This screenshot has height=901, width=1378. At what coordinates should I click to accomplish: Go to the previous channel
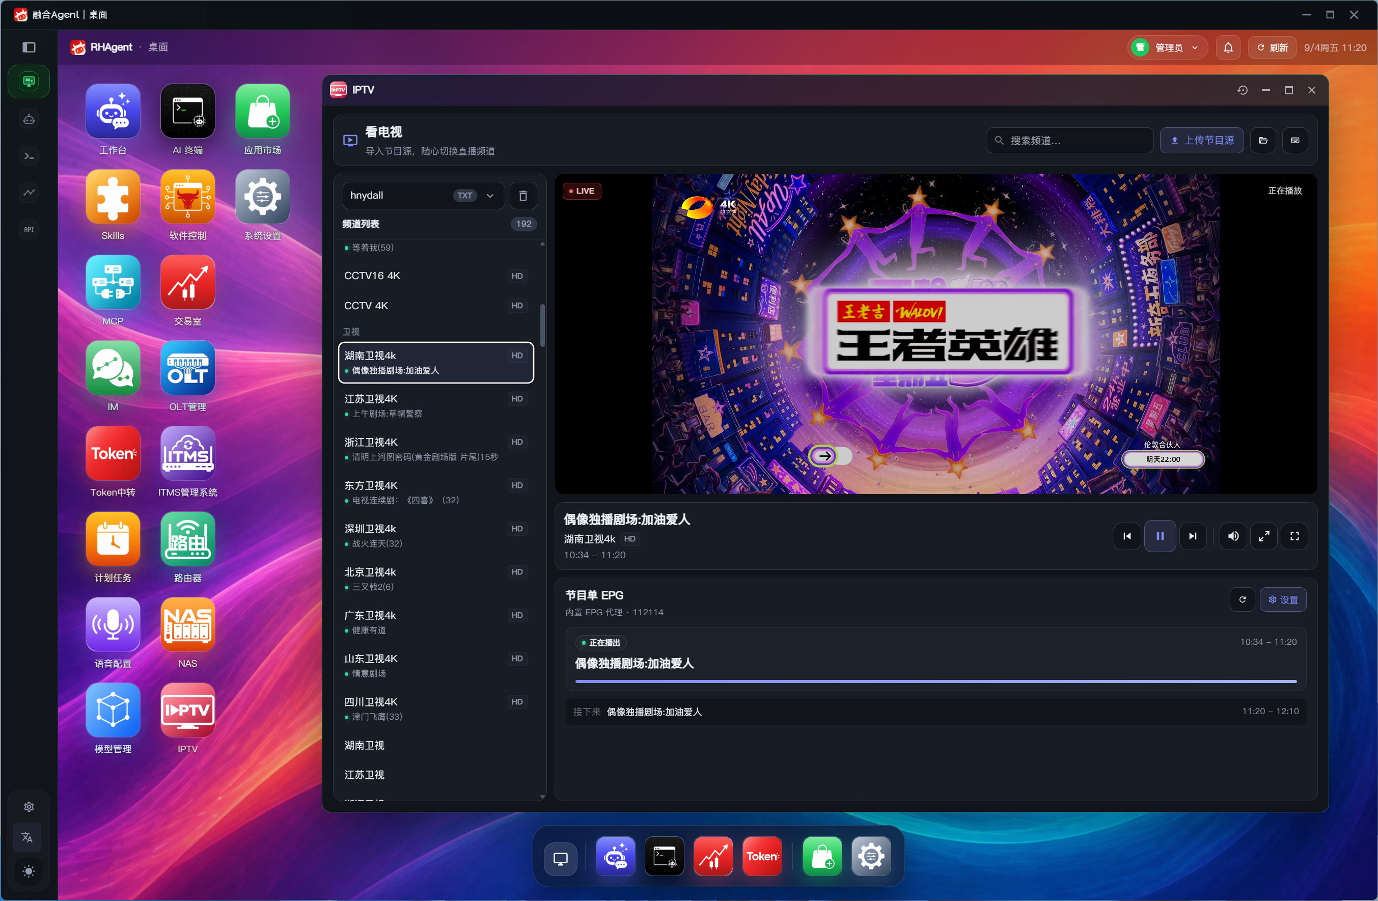(x=1127, y=536)
